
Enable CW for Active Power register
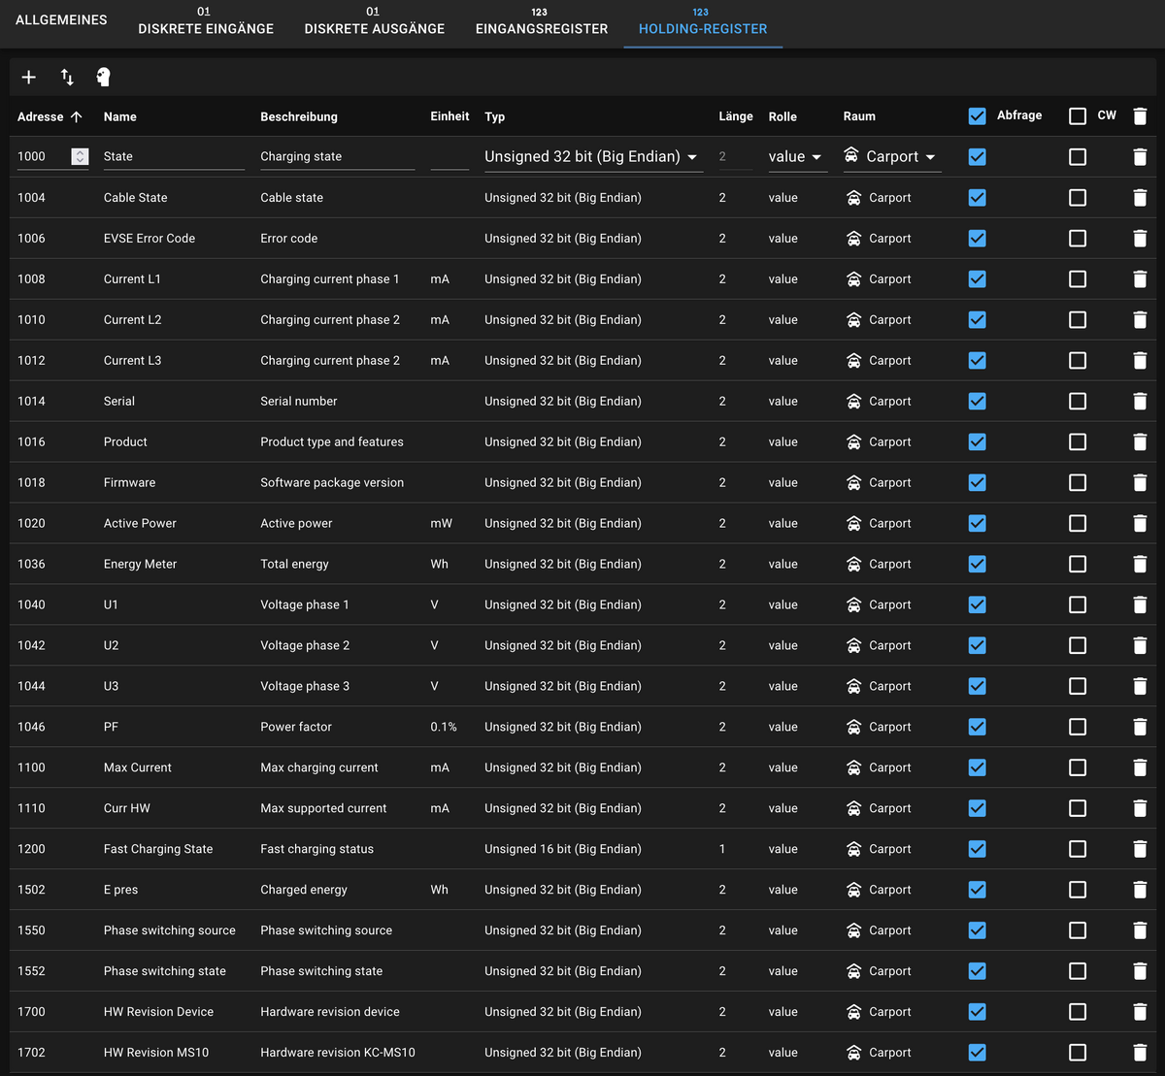(1078, 523)
